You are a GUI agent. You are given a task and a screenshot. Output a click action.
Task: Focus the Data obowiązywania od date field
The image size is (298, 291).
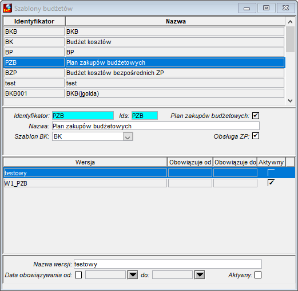105,275
